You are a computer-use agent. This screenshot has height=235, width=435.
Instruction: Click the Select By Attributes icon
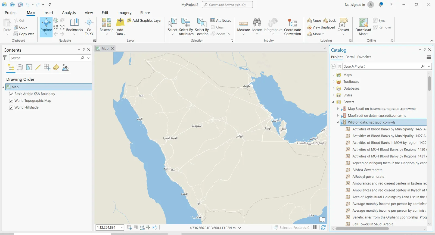186,23
